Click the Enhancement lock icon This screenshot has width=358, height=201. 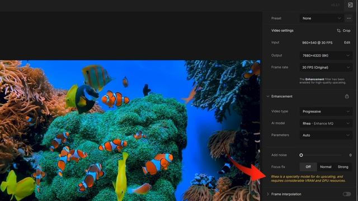(x=347, y=97)
